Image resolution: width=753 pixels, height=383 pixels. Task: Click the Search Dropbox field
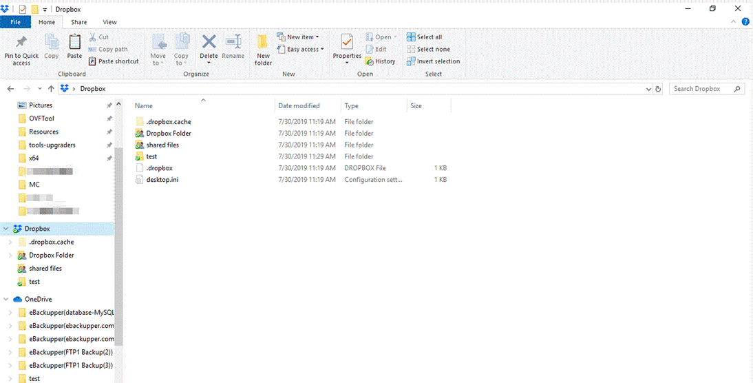coord(707,89)
